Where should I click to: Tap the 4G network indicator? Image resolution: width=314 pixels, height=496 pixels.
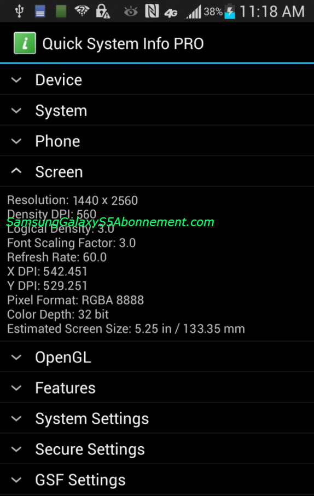click(x=171, y=13)
